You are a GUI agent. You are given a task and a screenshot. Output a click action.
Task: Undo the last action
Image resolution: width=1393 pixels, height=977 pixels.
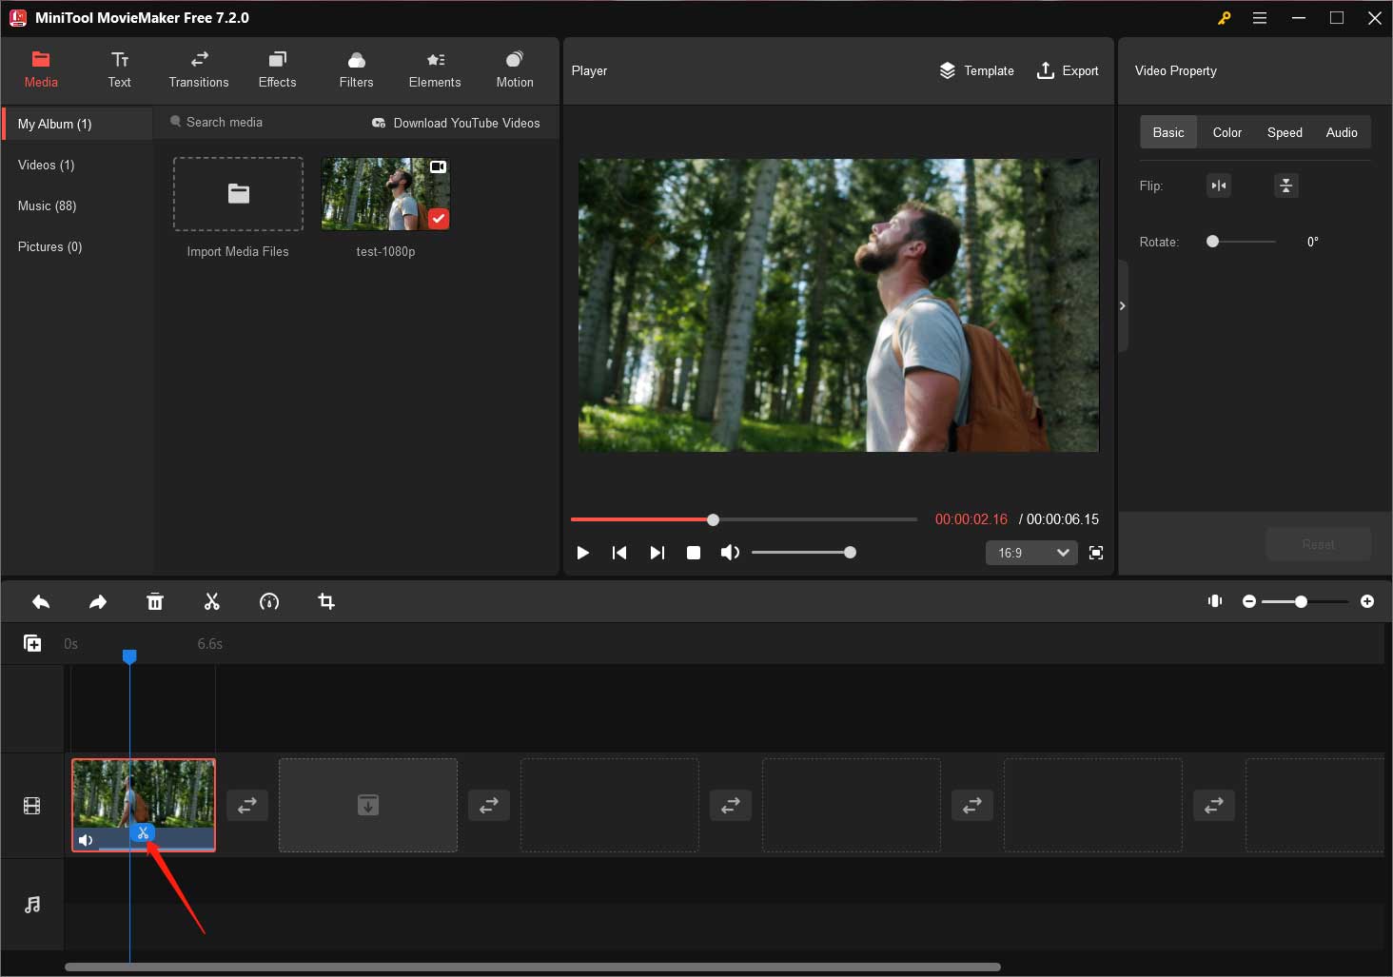coord(41,601)
